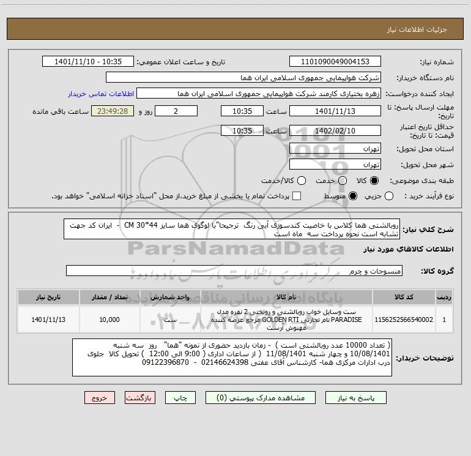Click the بازگشت back button

click(140, 398)
